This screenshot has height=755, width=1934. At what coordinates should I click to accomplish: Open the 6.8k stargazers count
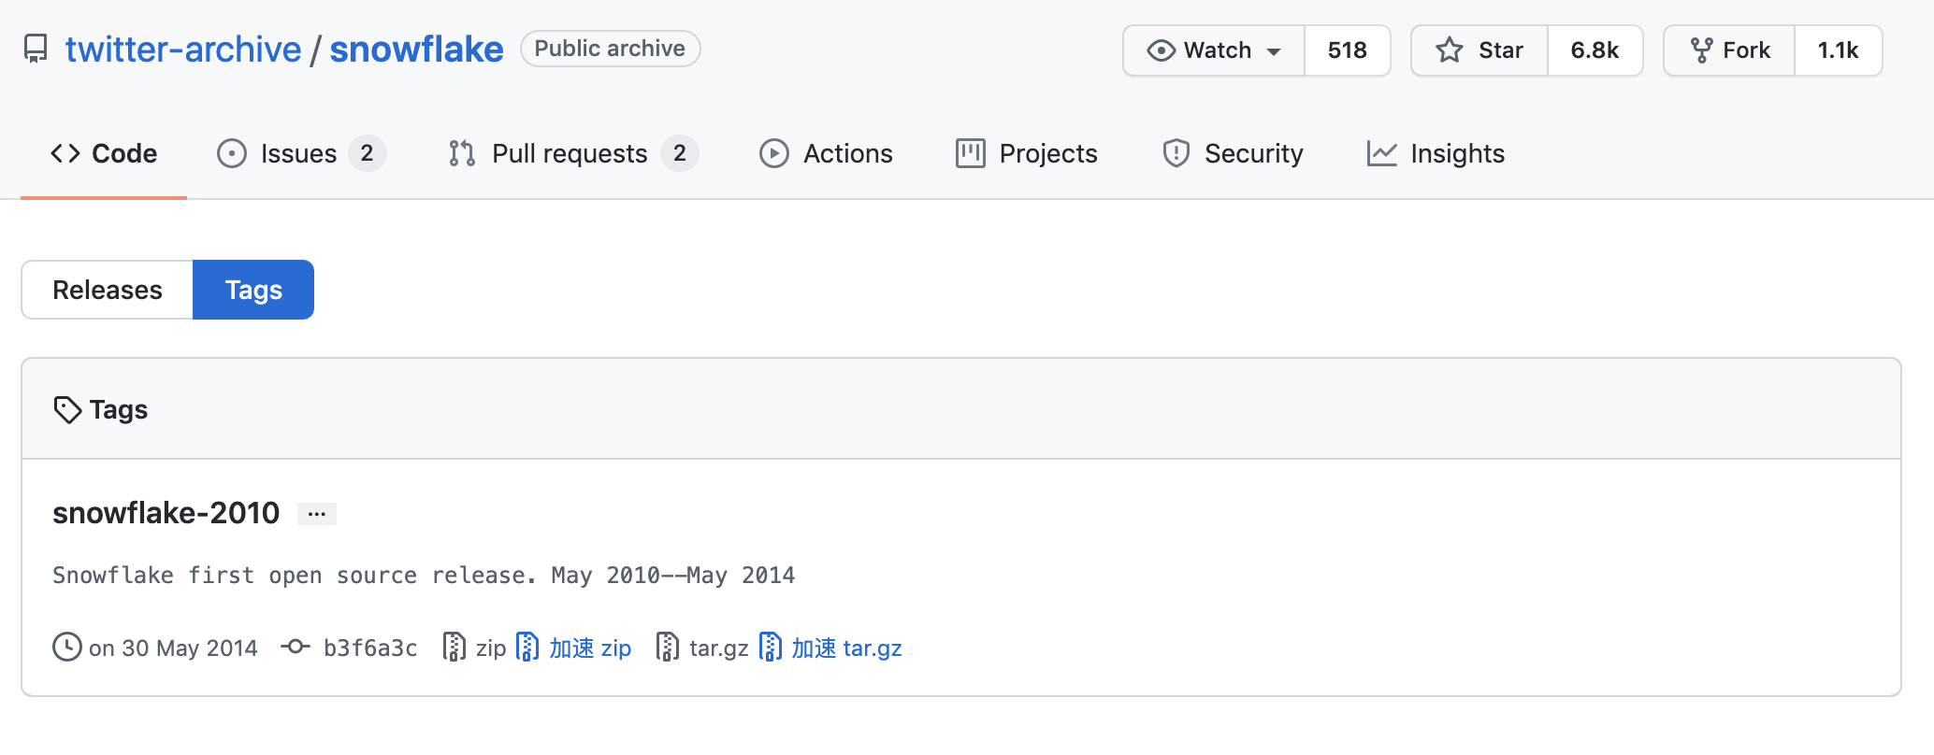1595,50
